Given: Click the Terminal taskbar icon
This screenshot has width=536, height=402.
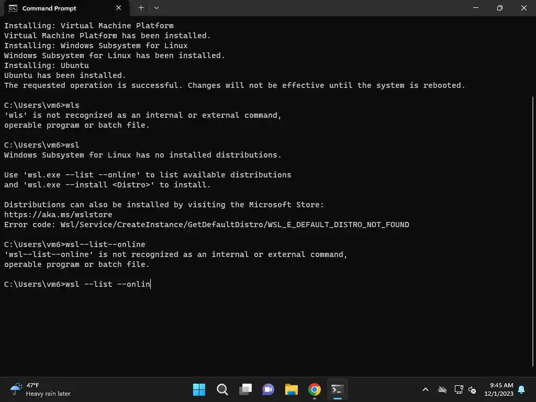Looking at the screenshot, I should click(x=338, y=389).
